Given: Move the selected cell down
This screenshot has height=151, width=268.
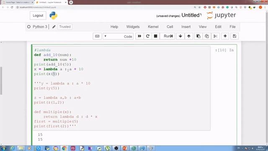Looking at the screenshot, I should pos(180,36).
